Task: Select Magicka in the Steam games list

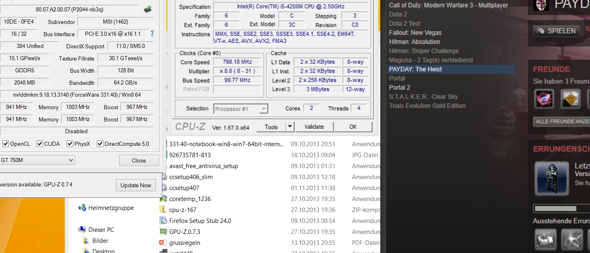Action: tap(431, 60)
